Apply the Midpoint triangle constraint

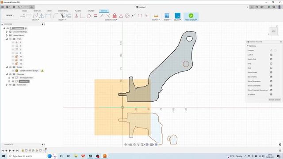point(121,16)
